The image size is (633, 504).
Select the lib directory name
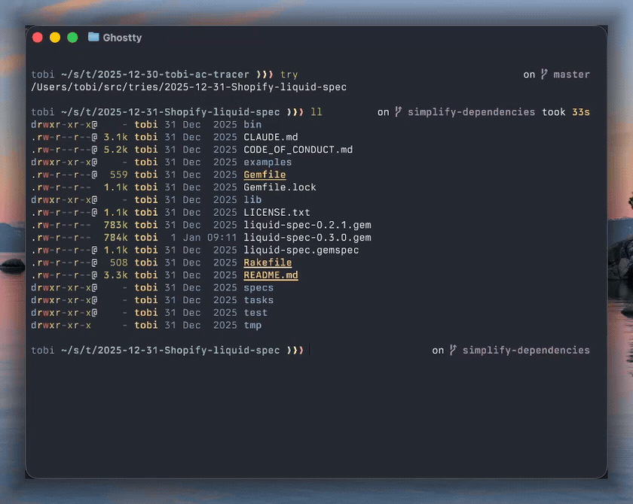point(253,199)
